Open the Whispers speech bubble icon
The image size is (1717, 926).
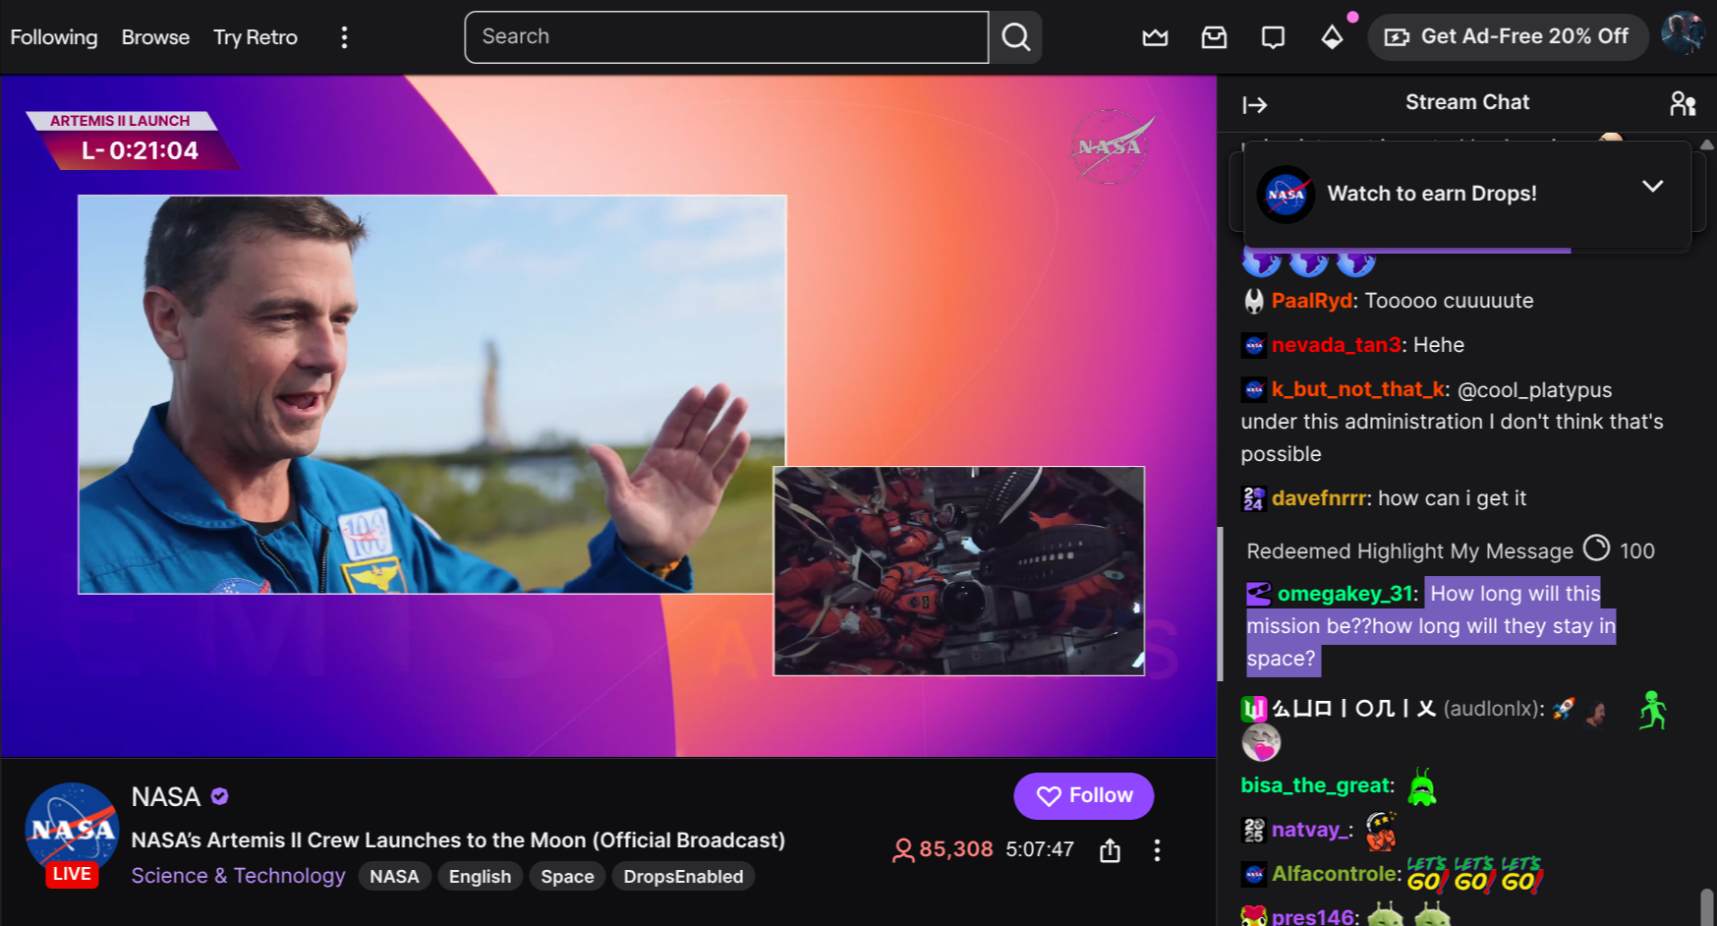[1273, 37]
